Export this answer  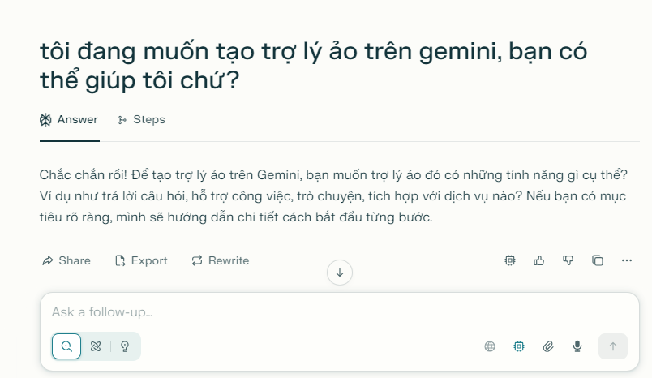tap(141, 260)
